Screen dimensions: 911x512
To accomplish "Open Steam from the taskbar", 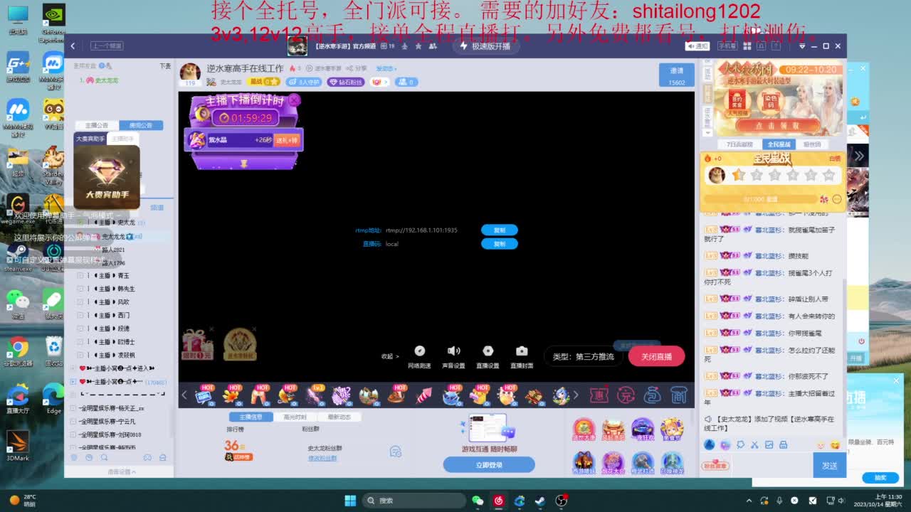I will (540, 501).
